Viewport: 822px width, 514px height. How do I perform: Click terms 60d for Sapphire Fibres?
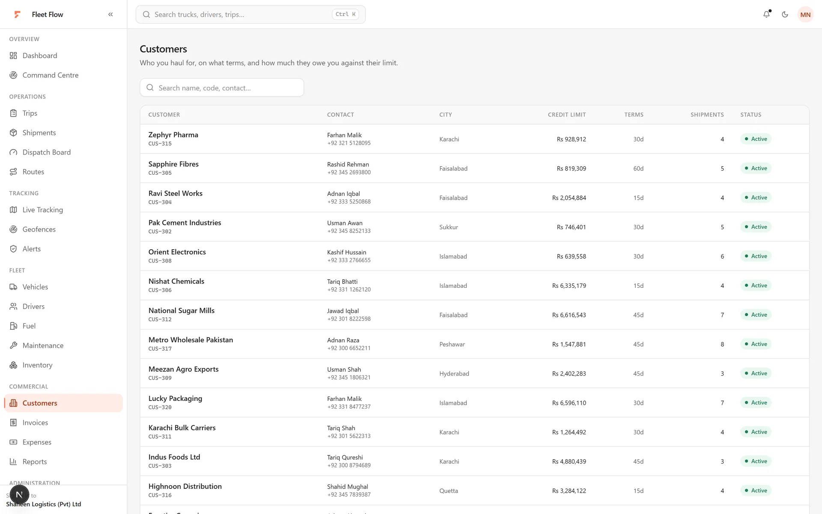(638, 168)
